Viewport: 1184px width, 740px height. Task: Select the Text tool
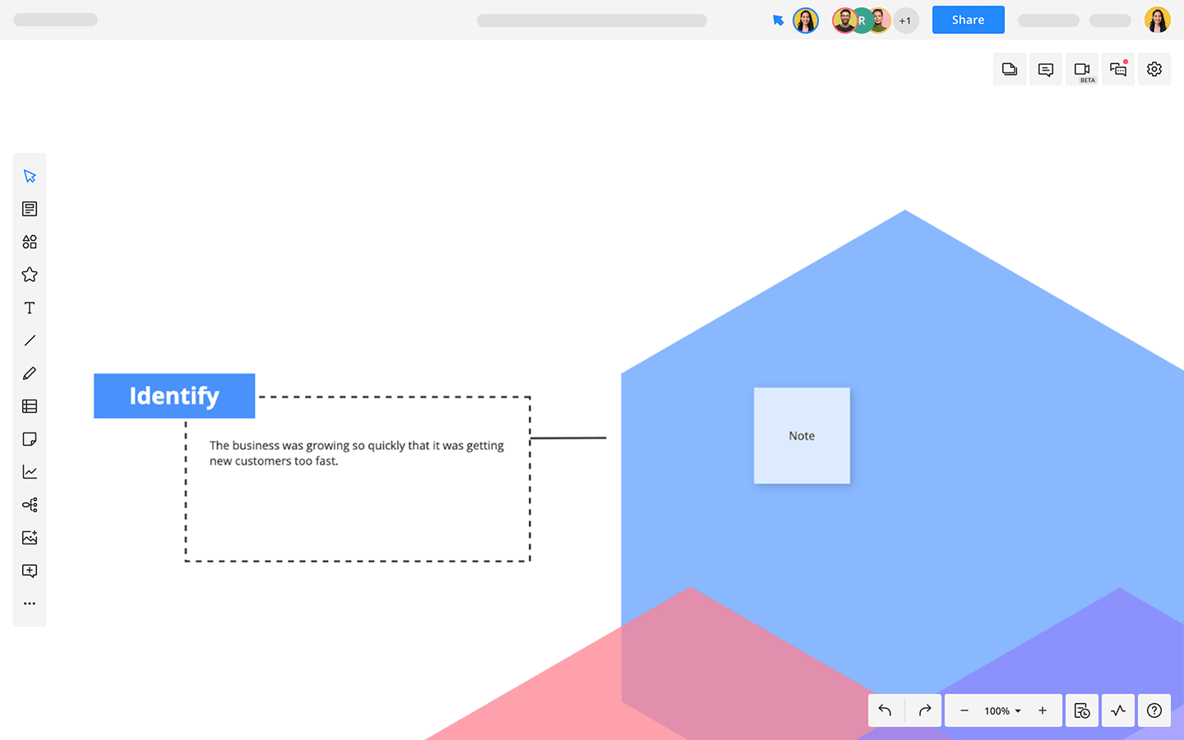click(x=30, y=308)
